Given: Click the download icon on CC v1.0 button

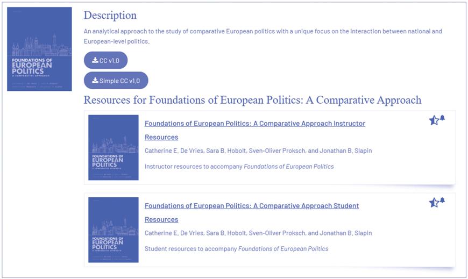Looking at the screenshot, I should point(95,60).
